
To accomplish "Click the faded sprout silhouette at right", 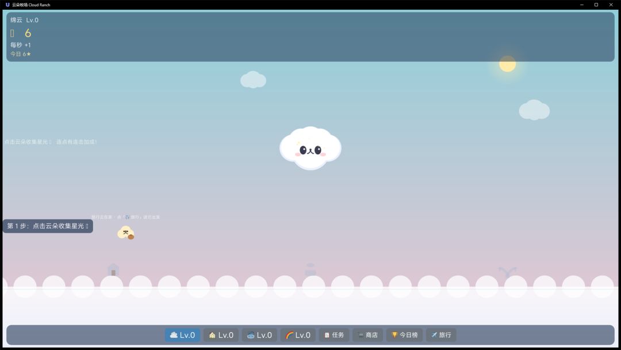I will pyautogui.click(x=507, y=272).
